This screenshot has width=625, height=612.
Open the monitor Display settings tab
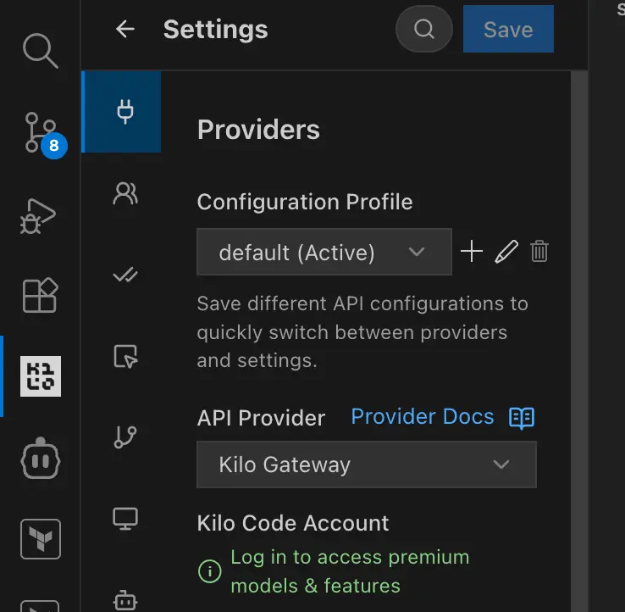pyautogui.click(x=125, y=519)
